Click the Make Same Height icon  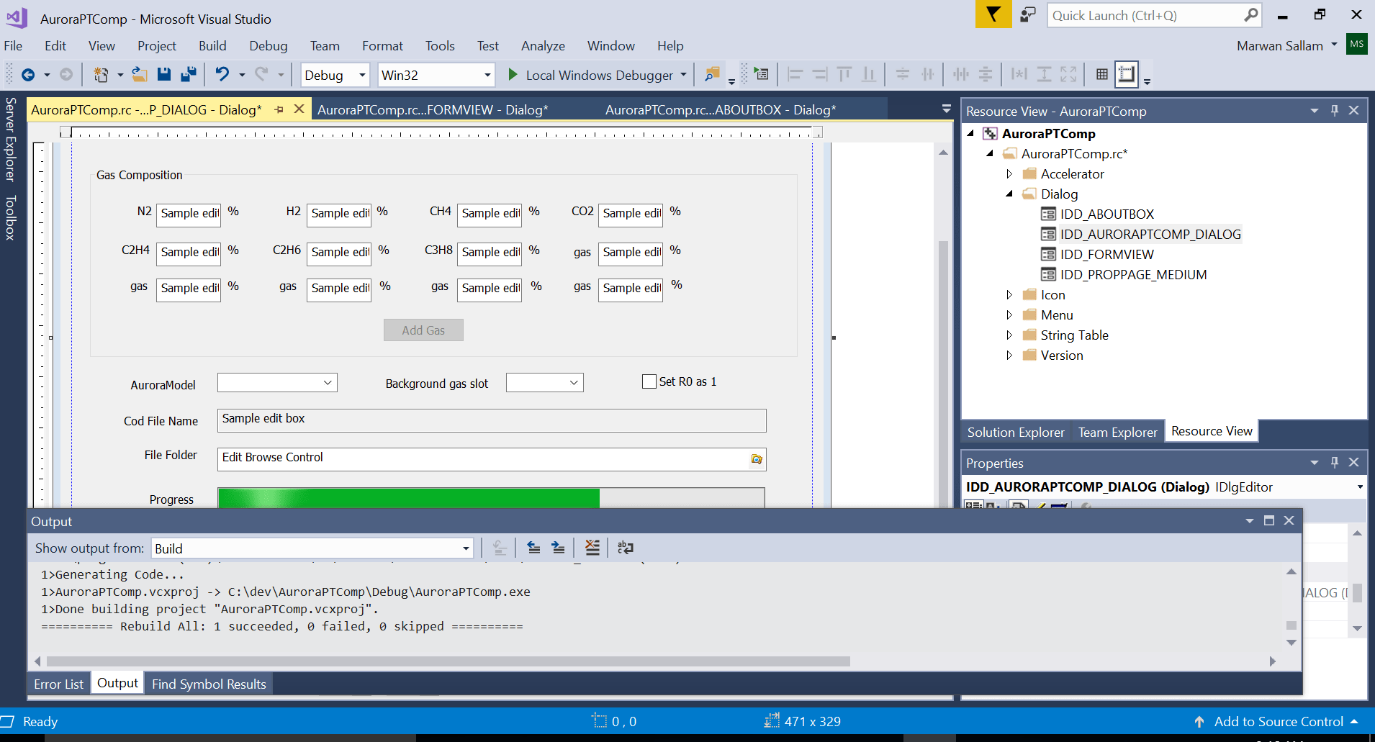[1044, 74]
